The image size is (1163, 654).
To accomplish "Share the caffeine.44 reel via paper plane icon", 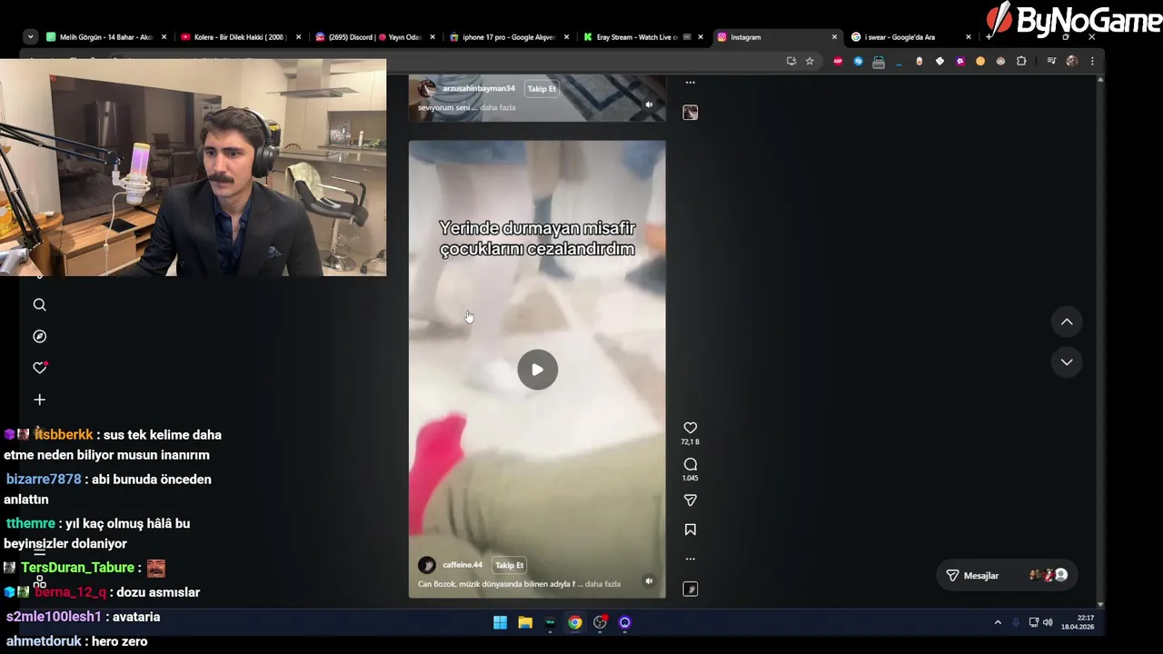I will (x=690, y=500).
